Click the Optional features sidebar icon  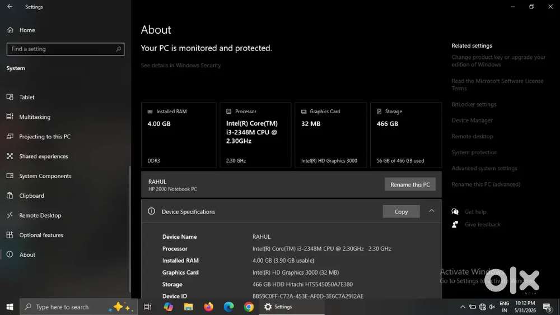point(10,234)
